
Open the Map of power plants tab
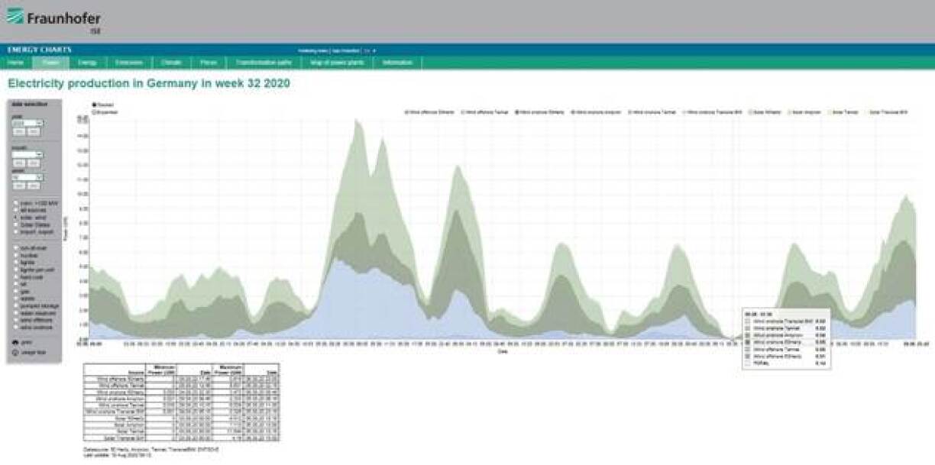click(337, 63)
